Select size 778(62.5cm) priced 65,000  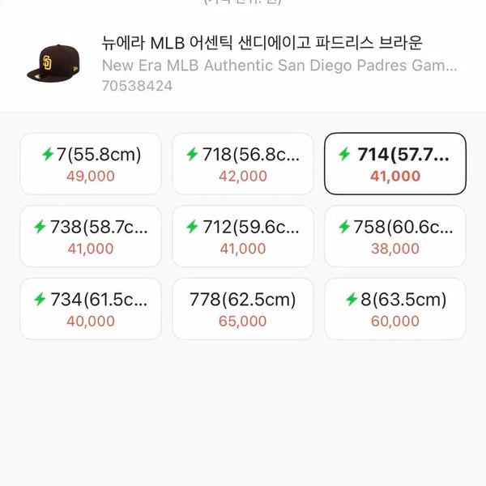click(x=243, y=309)
